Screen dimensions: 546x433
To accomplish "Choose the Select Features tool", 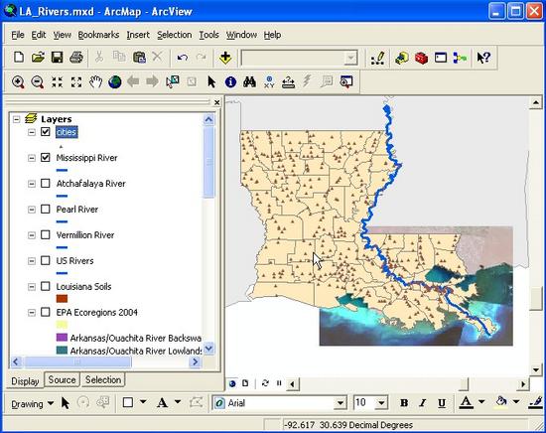I will tap(173, 82).
